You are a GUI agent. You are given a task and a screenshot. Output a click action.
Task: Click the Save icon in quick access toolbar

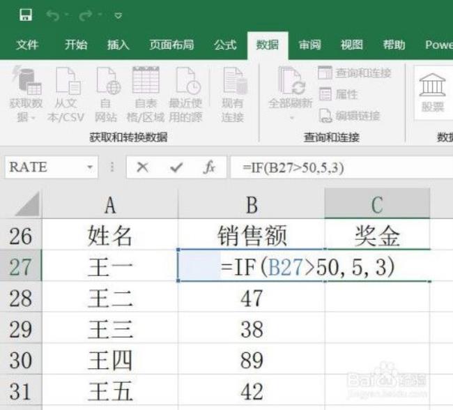pyautogui.click(x=25, y=15)
